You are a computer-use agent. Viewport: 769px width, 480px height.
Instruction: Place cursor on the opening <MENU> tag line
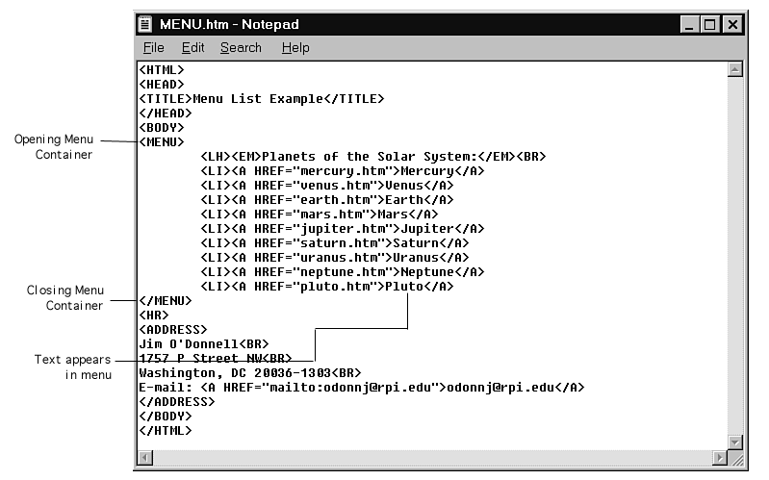162,142
